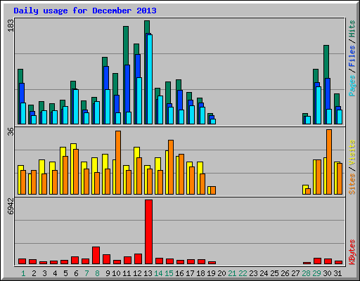Click day label '16' on the x-axis

[179, 273]
